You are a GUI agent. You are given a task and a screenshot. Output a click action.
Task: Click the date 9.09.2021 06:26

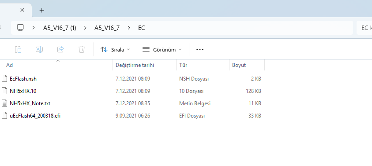pos(133,116)
